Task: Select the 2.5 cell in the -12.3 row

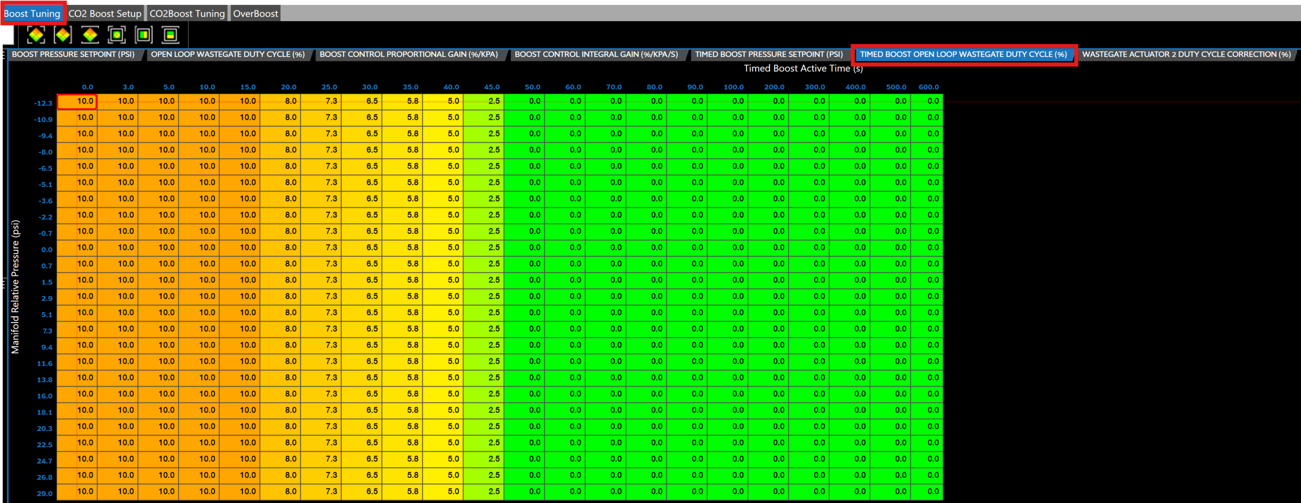Action: (x=484, y=101)
